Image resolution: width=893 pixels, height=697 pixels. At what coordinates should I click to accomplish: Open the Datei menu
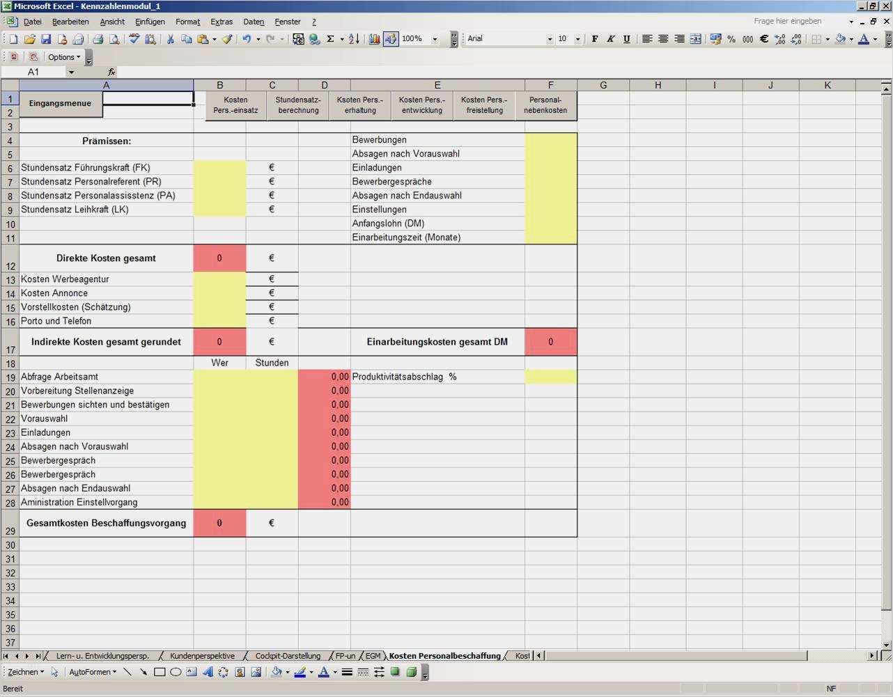(33, 22)
